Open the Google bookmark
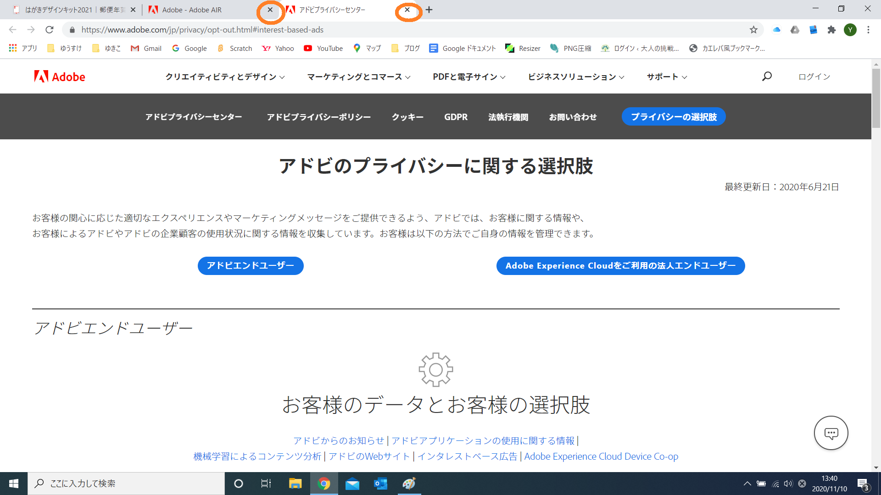 (189, 48)
